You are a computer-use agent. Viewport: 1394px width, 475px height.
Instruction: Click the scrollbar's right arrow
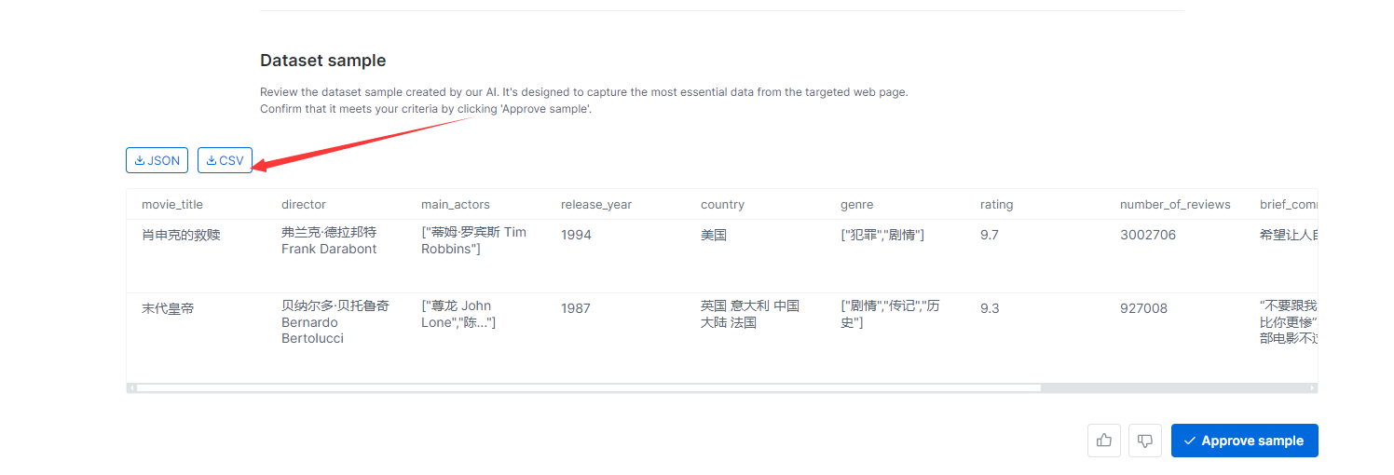(x=1312, y=387)
